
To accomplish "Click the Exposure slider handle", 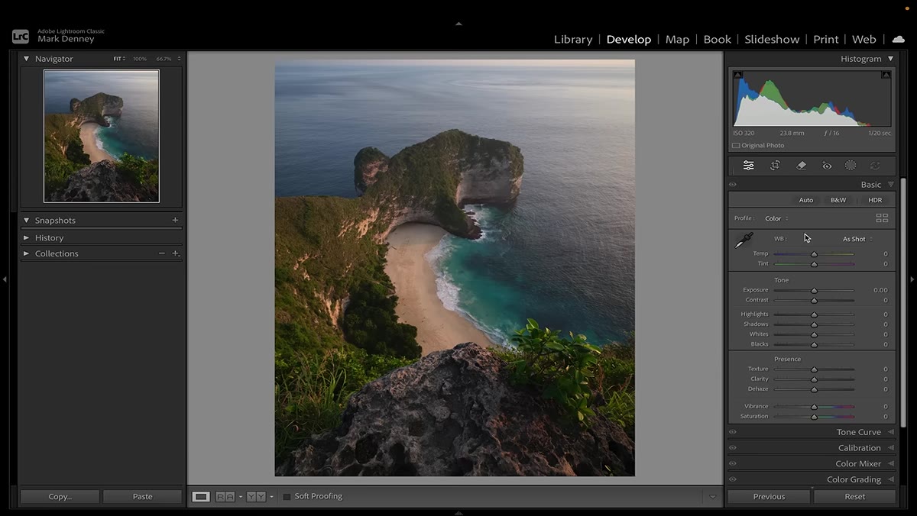I will [x=814, y=291].
